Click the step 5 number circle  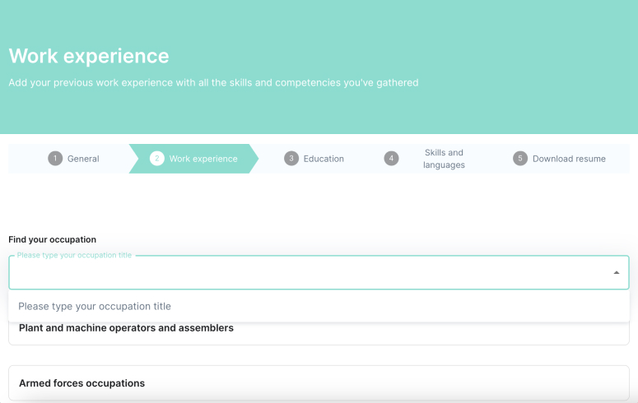click(x=520, y=159)
